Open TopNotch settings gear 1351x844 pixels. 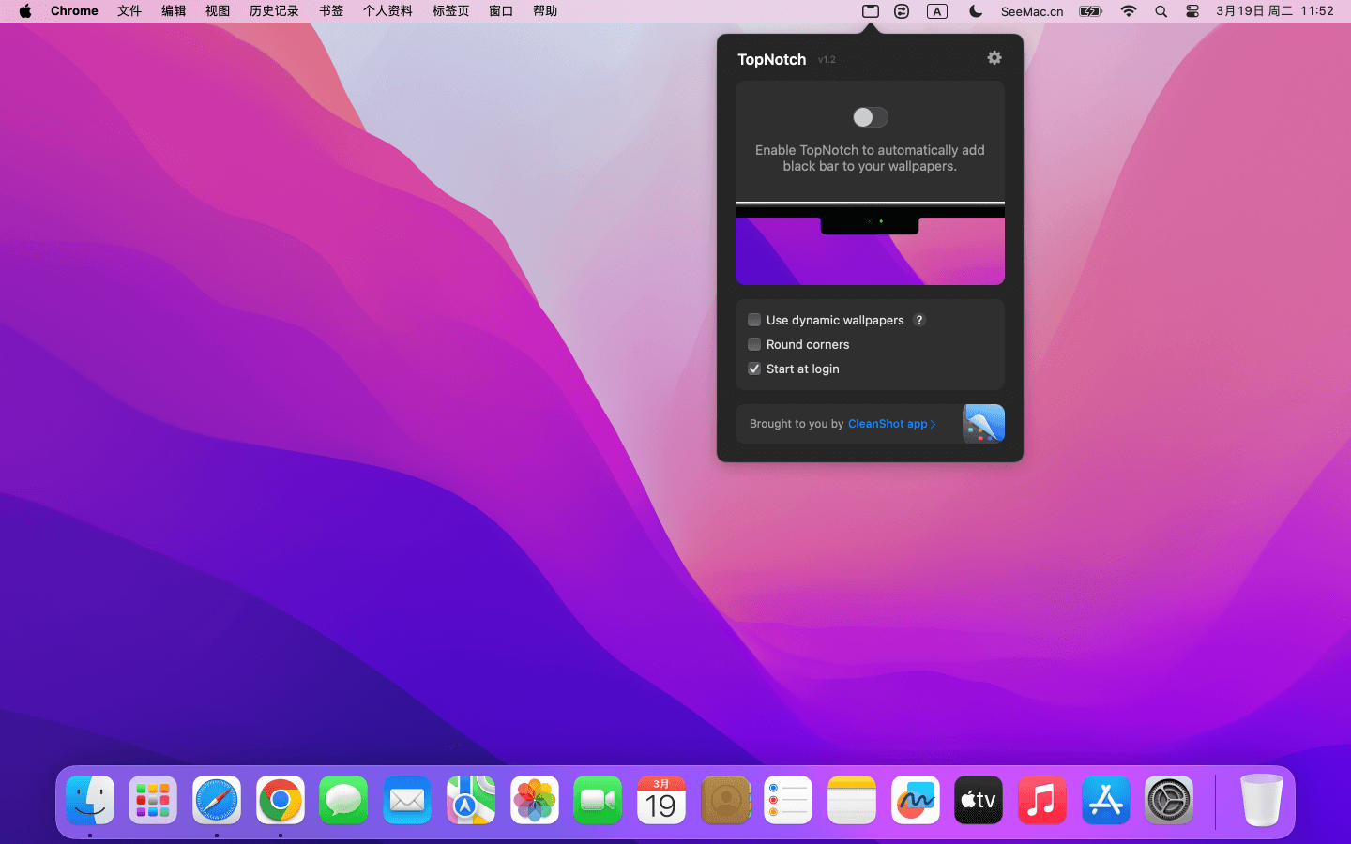click(994, 58)
